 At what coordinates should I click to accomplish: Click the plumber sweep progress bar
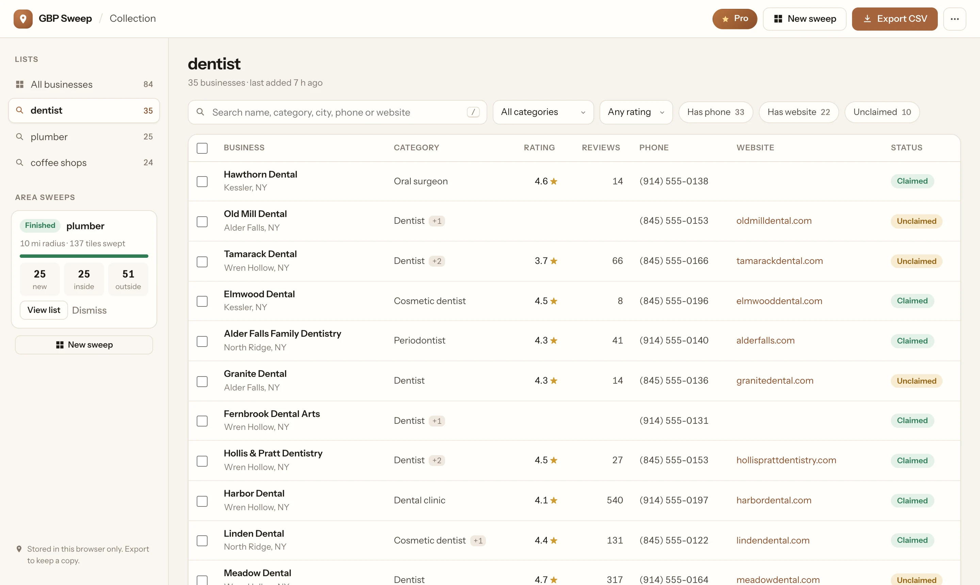[84, 256]
